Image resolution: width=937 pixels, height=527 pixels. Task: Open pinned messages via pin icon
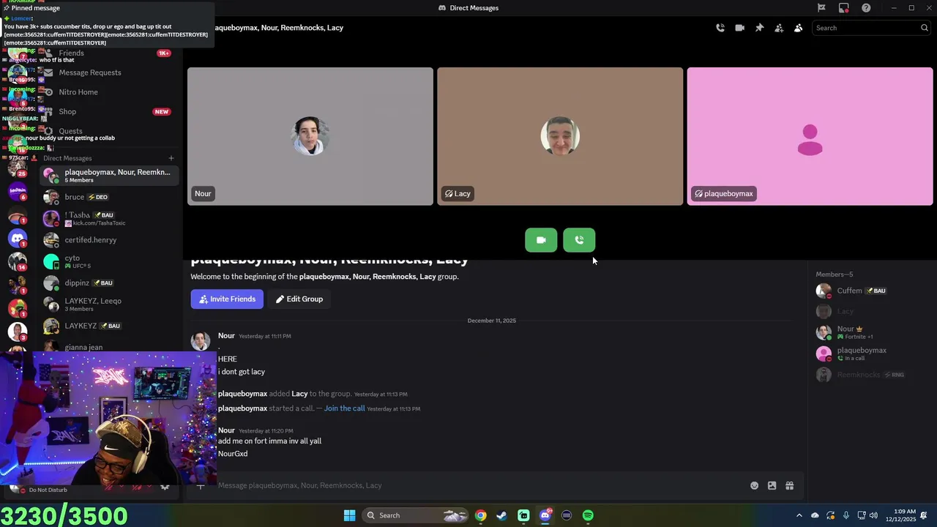[759, 28]
